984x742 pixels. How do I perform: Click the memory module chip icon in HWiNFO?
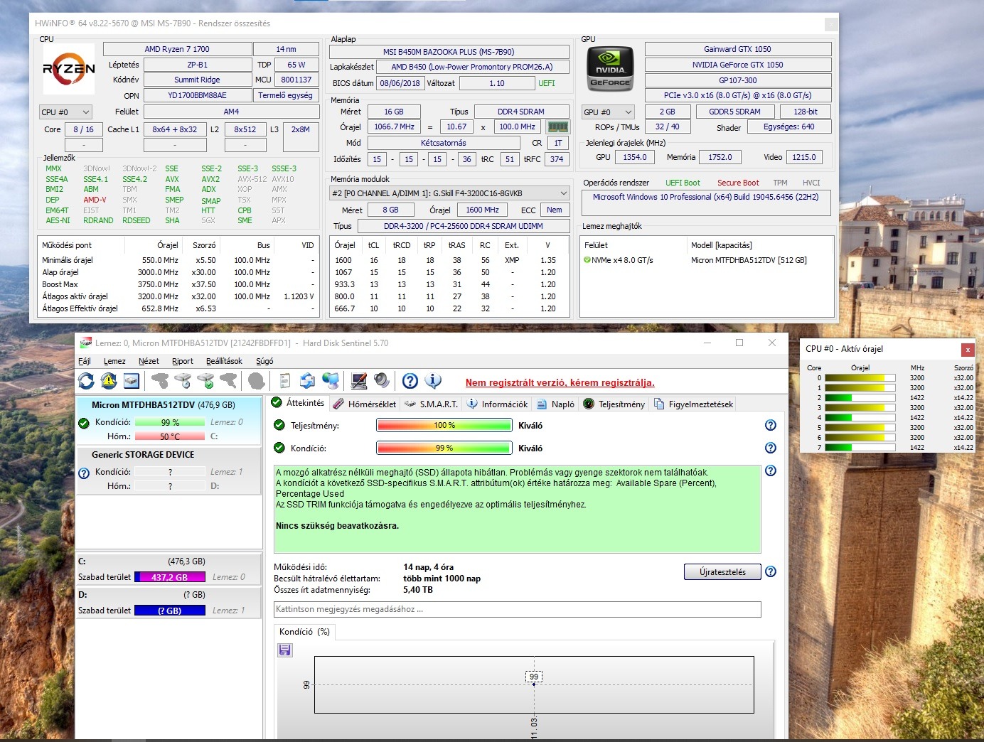(x=558, y=127)
